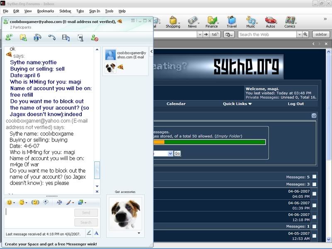Image resolution: width=332 pixels, height=249 pixels.
Task: Click the voice clip speech bubble icon
Action: pos(46,202)
